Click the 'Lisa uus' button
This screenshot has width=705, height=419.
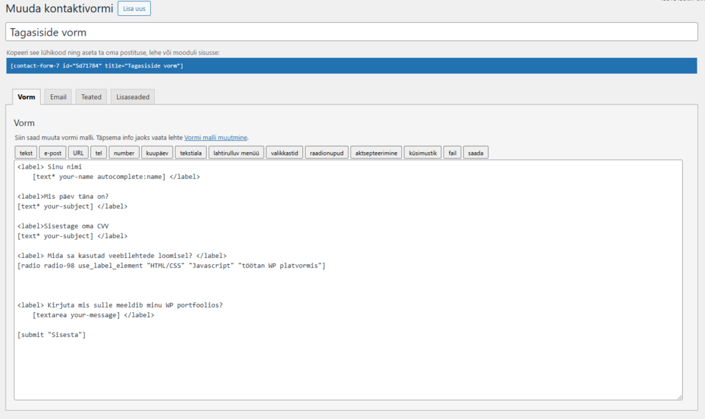pyautogui.click(x=134, y=9)
